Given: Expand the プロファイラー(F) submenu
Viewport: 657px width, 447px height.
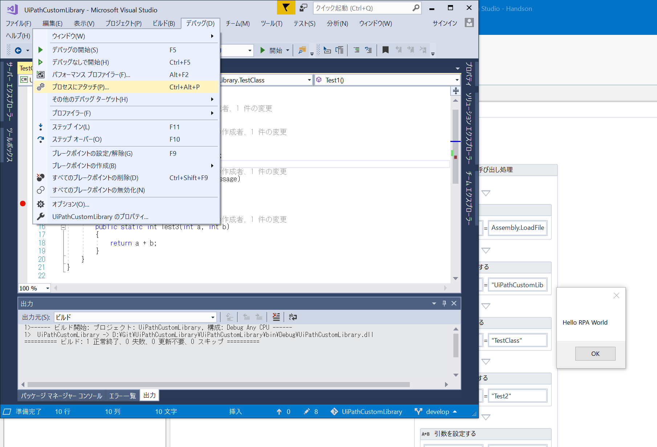Looking at the screenshot, I should 126,113.
